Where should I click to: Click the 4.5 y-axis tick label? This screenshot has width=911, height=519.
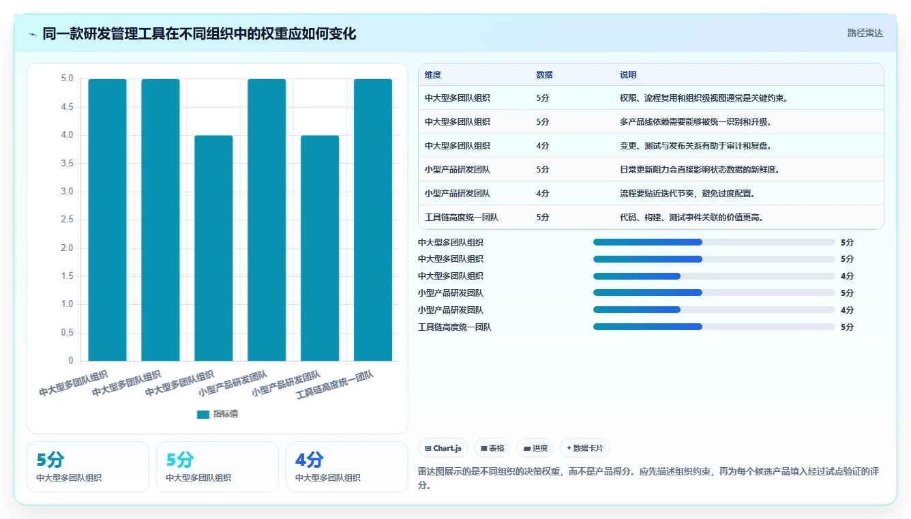67,107
